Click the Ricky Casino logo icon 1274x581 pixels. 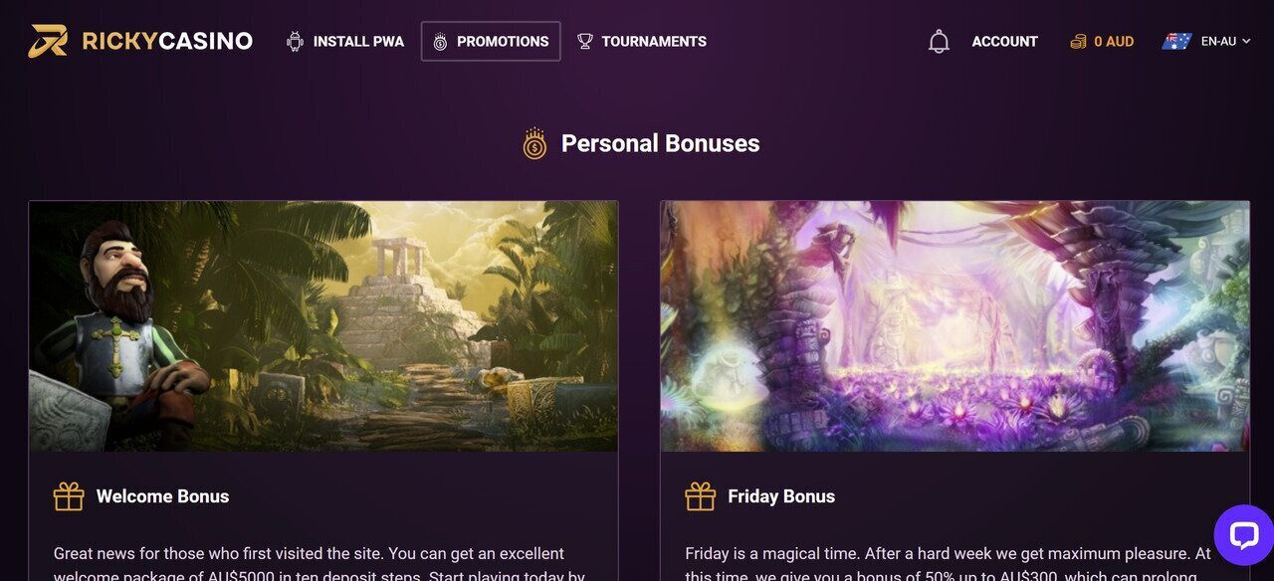tap(48, 41)
